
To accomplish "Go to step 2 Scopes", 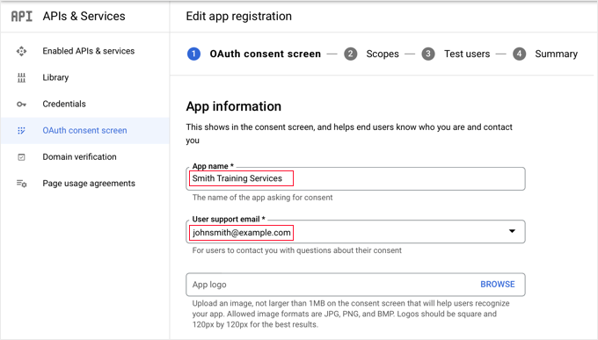I will pyautogui.click(x=371, y=54).
